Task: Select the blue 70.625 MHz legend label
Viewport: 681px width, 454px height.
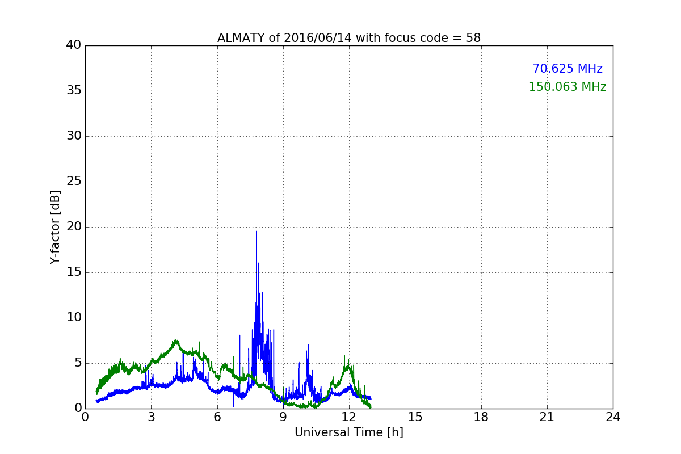Action: point(567,69)
